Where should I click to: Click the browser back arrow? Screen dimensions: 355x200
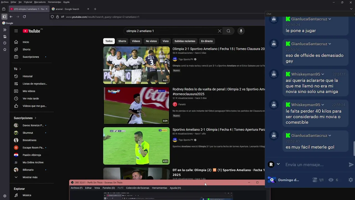point(11,17)
